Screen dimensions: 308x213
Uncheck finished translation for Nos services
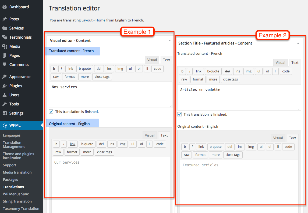click(x=51, y=112)
